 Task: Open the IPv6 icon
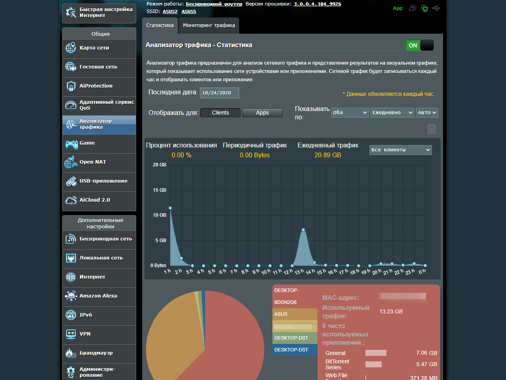[x=71, y=315]
